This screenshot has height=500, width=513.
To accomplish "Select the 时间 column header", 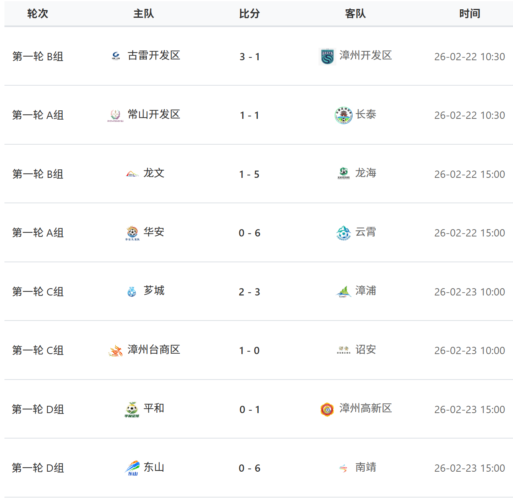I will click(469, 14).
